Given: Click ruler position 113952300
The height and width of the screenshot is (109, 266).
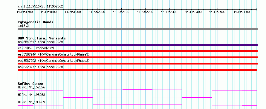Looking at the screenshot, I should 169,12.
